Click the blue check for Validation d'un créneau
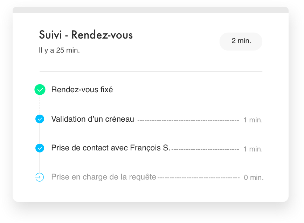 [40, 119]
